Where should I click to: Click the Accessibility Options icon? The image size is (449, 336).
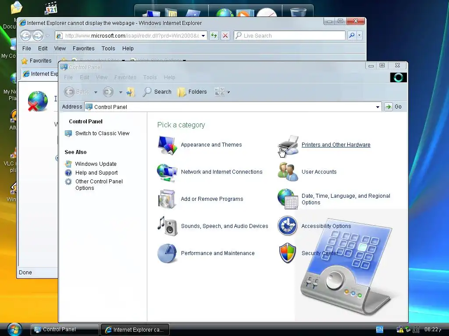click(x=287, y=226)
